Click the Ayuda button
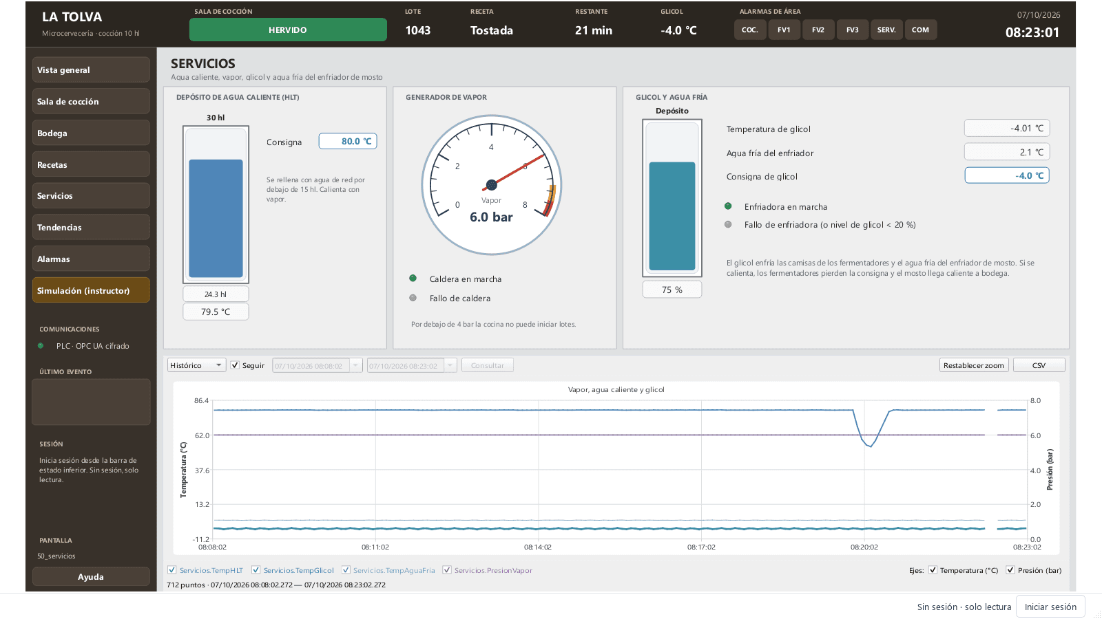Screen dimensions: 1102x619 tap(91, 576)
